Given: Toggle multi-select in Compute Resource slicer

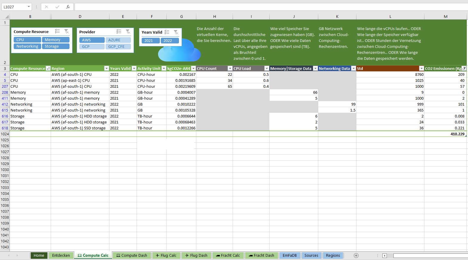Looking at the screenshot, I should tap(57, 31).
